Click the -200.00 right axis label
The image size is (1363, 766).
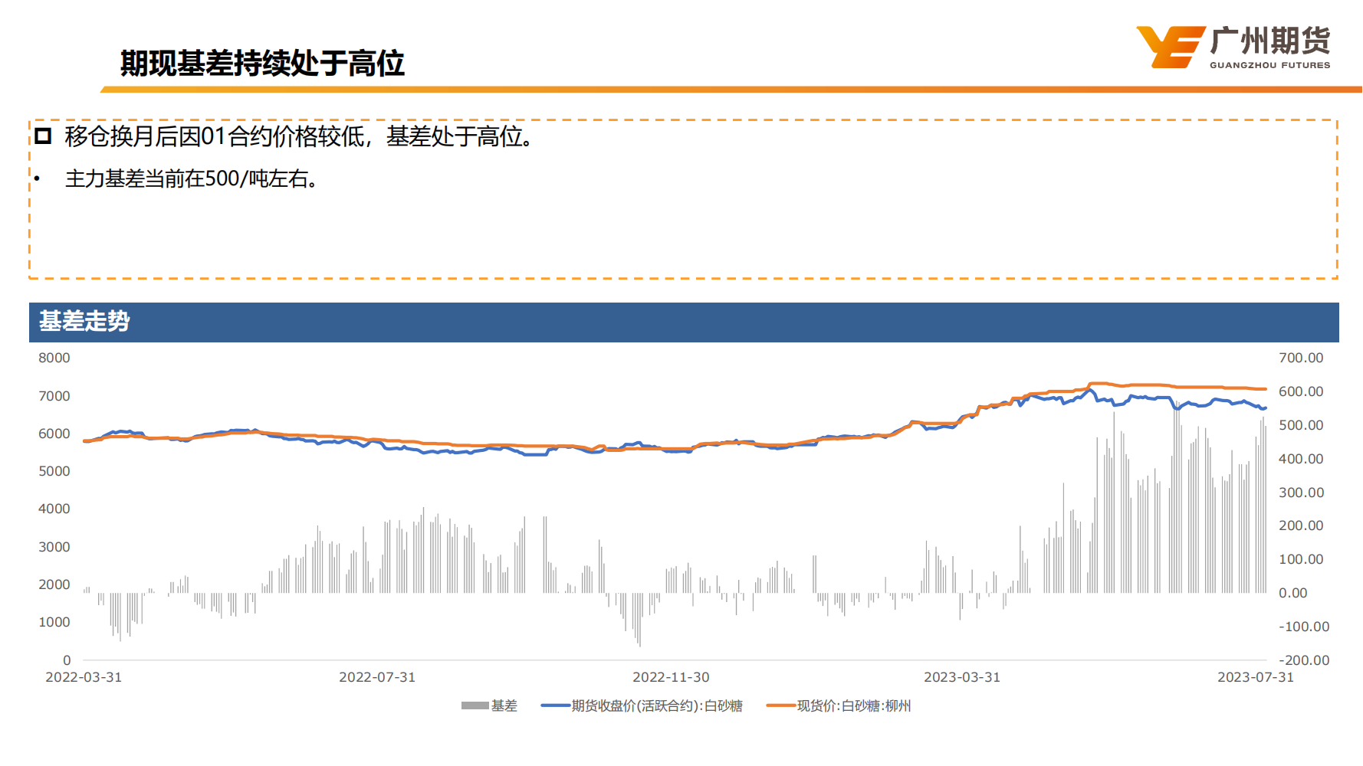(x=1304, y=660)
